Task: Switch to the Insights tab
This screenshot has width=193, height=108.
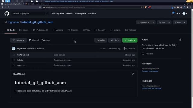Action: [x=115, y=30]
